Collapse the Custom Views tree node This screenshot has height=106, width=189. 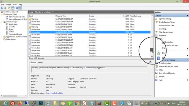pyautogui.click(x=2, y=14)
